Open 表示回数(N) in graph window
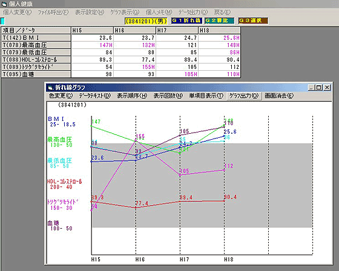This screenshot has width=339, height=271. pos(168,96)
